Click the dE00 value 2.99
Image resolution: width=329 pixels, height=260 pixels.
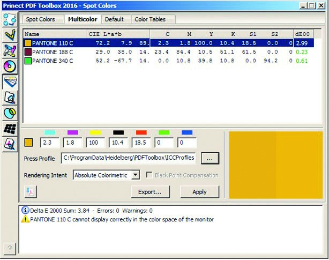coord(302,43)
